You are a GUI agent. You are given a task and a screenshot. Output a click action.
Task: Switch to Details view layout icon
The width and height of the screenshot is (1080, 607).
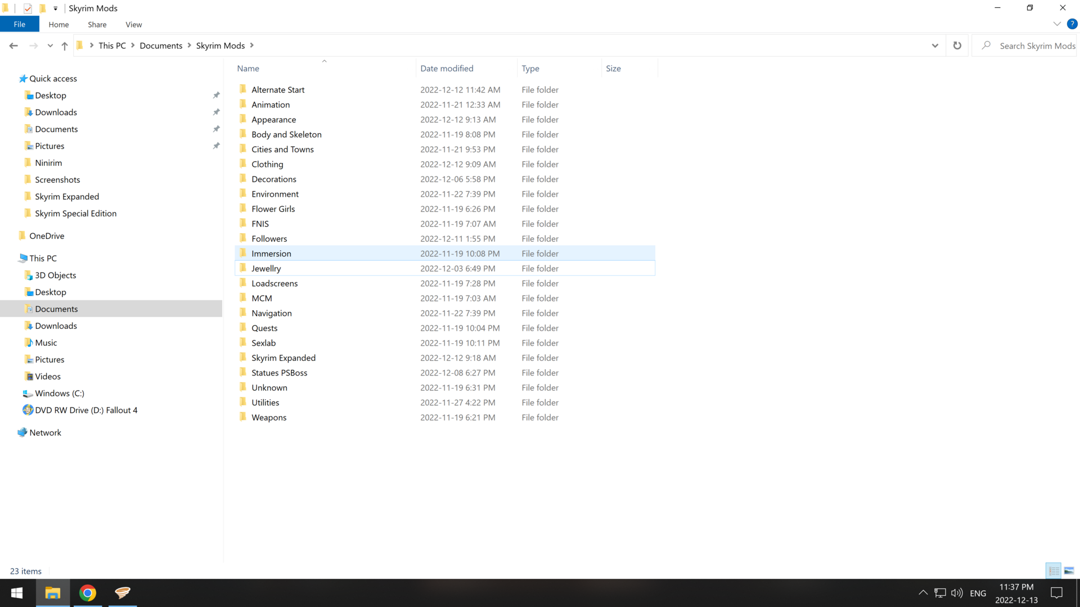point(1054,570)
